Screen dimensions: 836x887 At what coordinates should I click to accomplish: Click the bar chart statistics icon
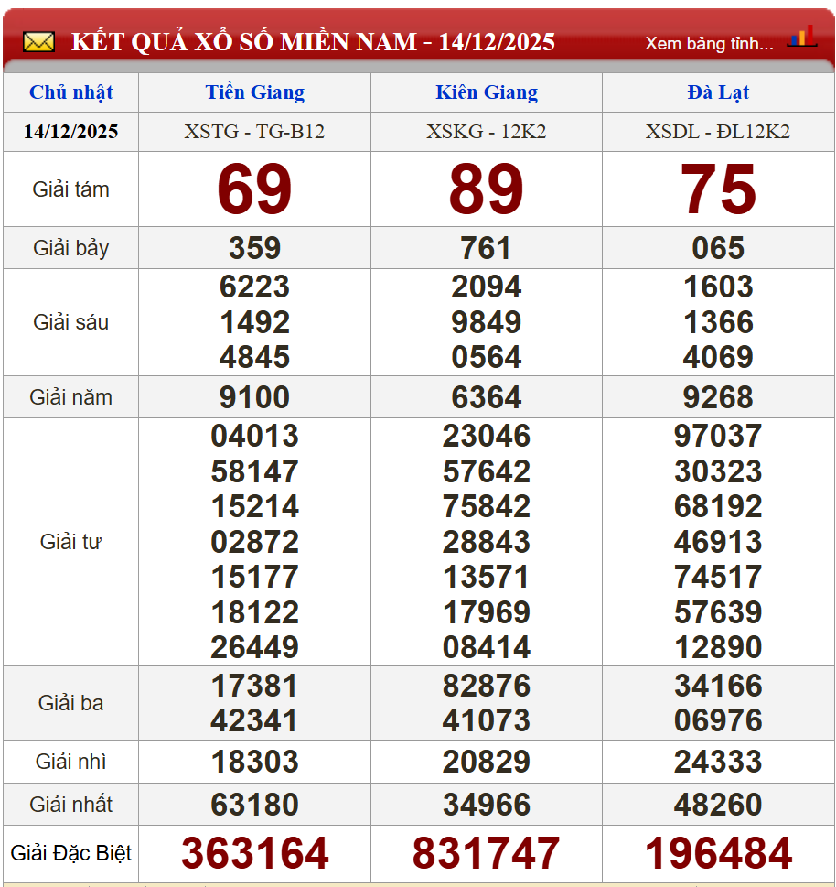(x=801, y=38)
